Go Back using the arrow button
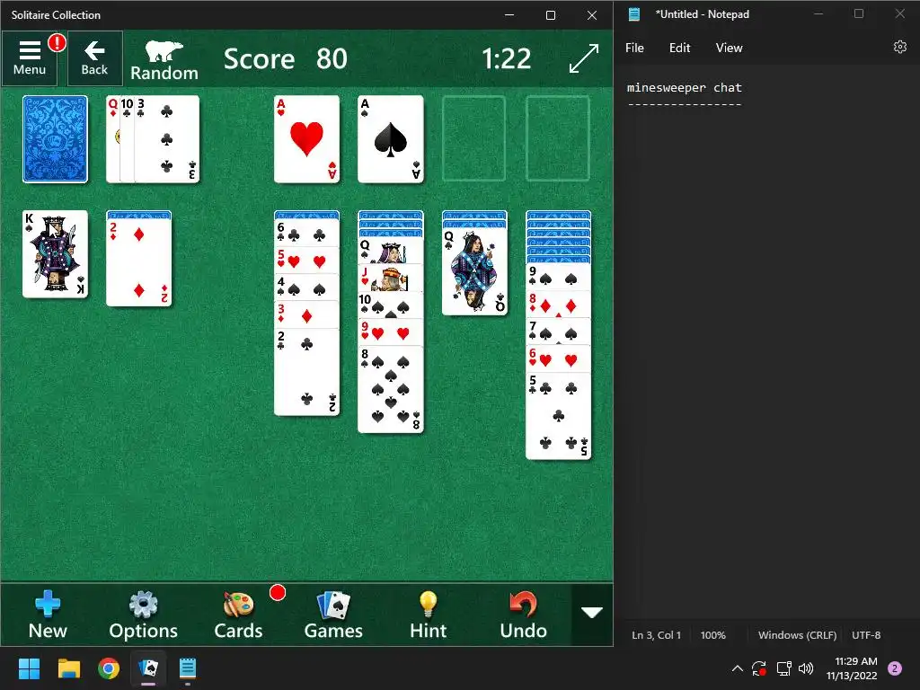The image size is (920, 690). coord(94,58)
